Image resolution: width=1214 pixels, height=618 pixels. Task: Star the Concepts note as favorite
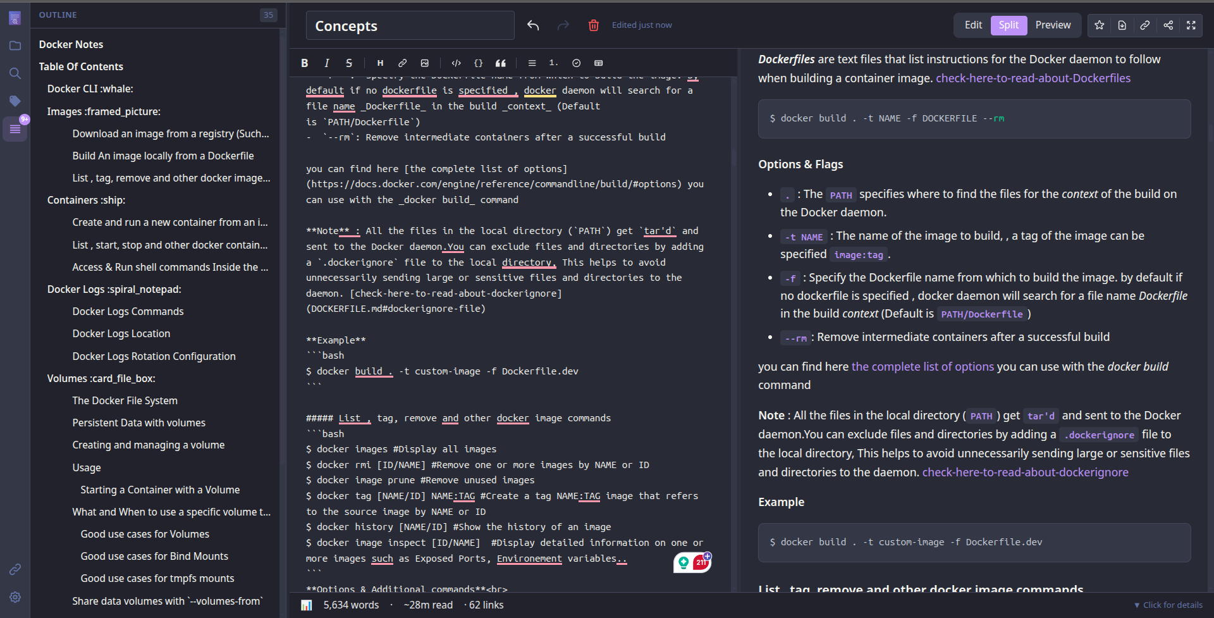pos(1099,25)
